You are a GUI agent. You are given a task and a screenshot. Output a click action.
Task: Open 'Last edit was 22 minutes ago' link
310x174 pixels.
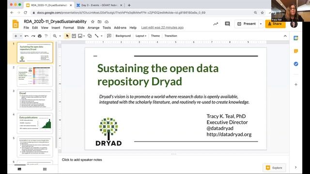click(x=163, y=28)
